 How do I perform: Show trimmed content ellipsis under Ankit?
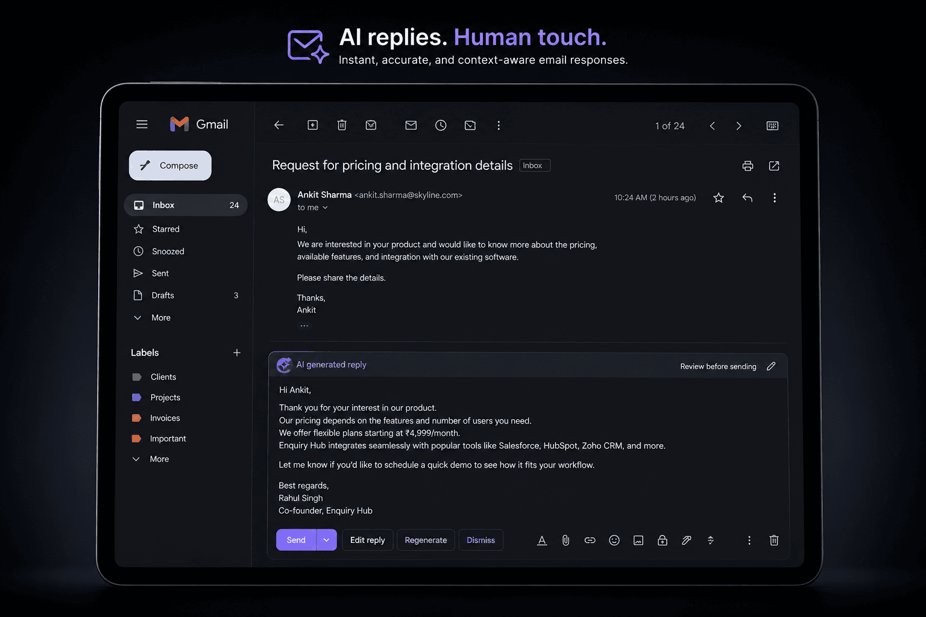[304, 325]
